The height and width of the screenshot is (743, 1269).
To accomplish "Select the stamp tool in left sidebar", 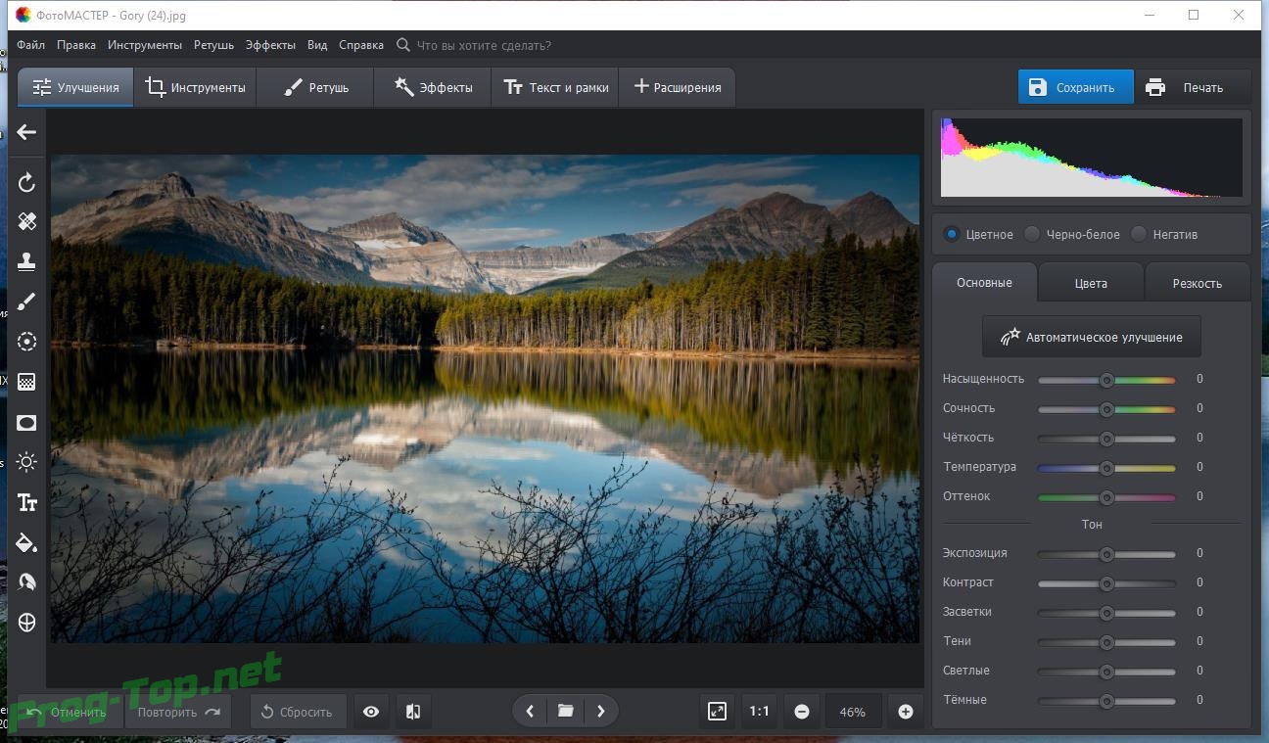I will pos(27,260).
